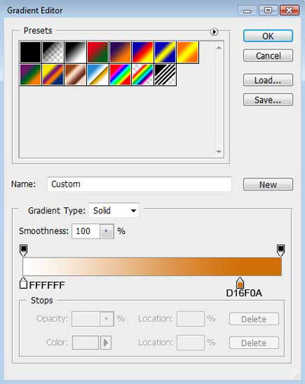Select the blue-red-yellow gradient preset
305x384 pixels.
click(x=143, y=53)
